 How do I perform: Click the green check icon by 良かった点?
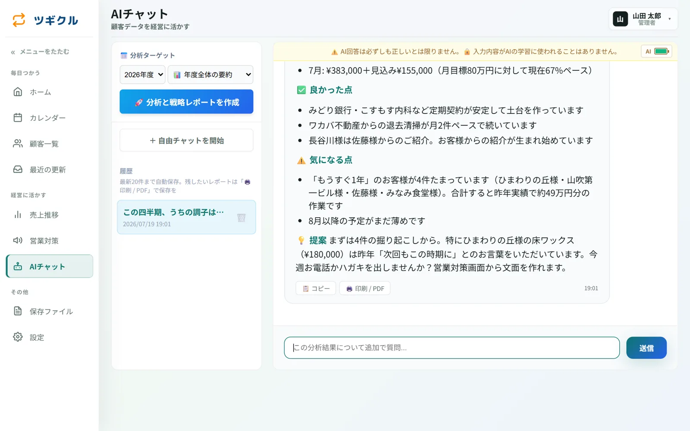pyautogui.click(x=301, y=90)
